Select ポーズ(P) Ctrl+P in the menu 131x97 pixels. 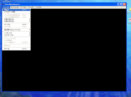[x=16, y=25]
